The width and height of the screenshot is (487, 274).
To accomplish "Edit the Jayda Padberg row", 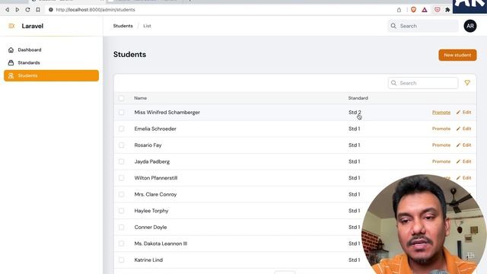I will (463, 161).
